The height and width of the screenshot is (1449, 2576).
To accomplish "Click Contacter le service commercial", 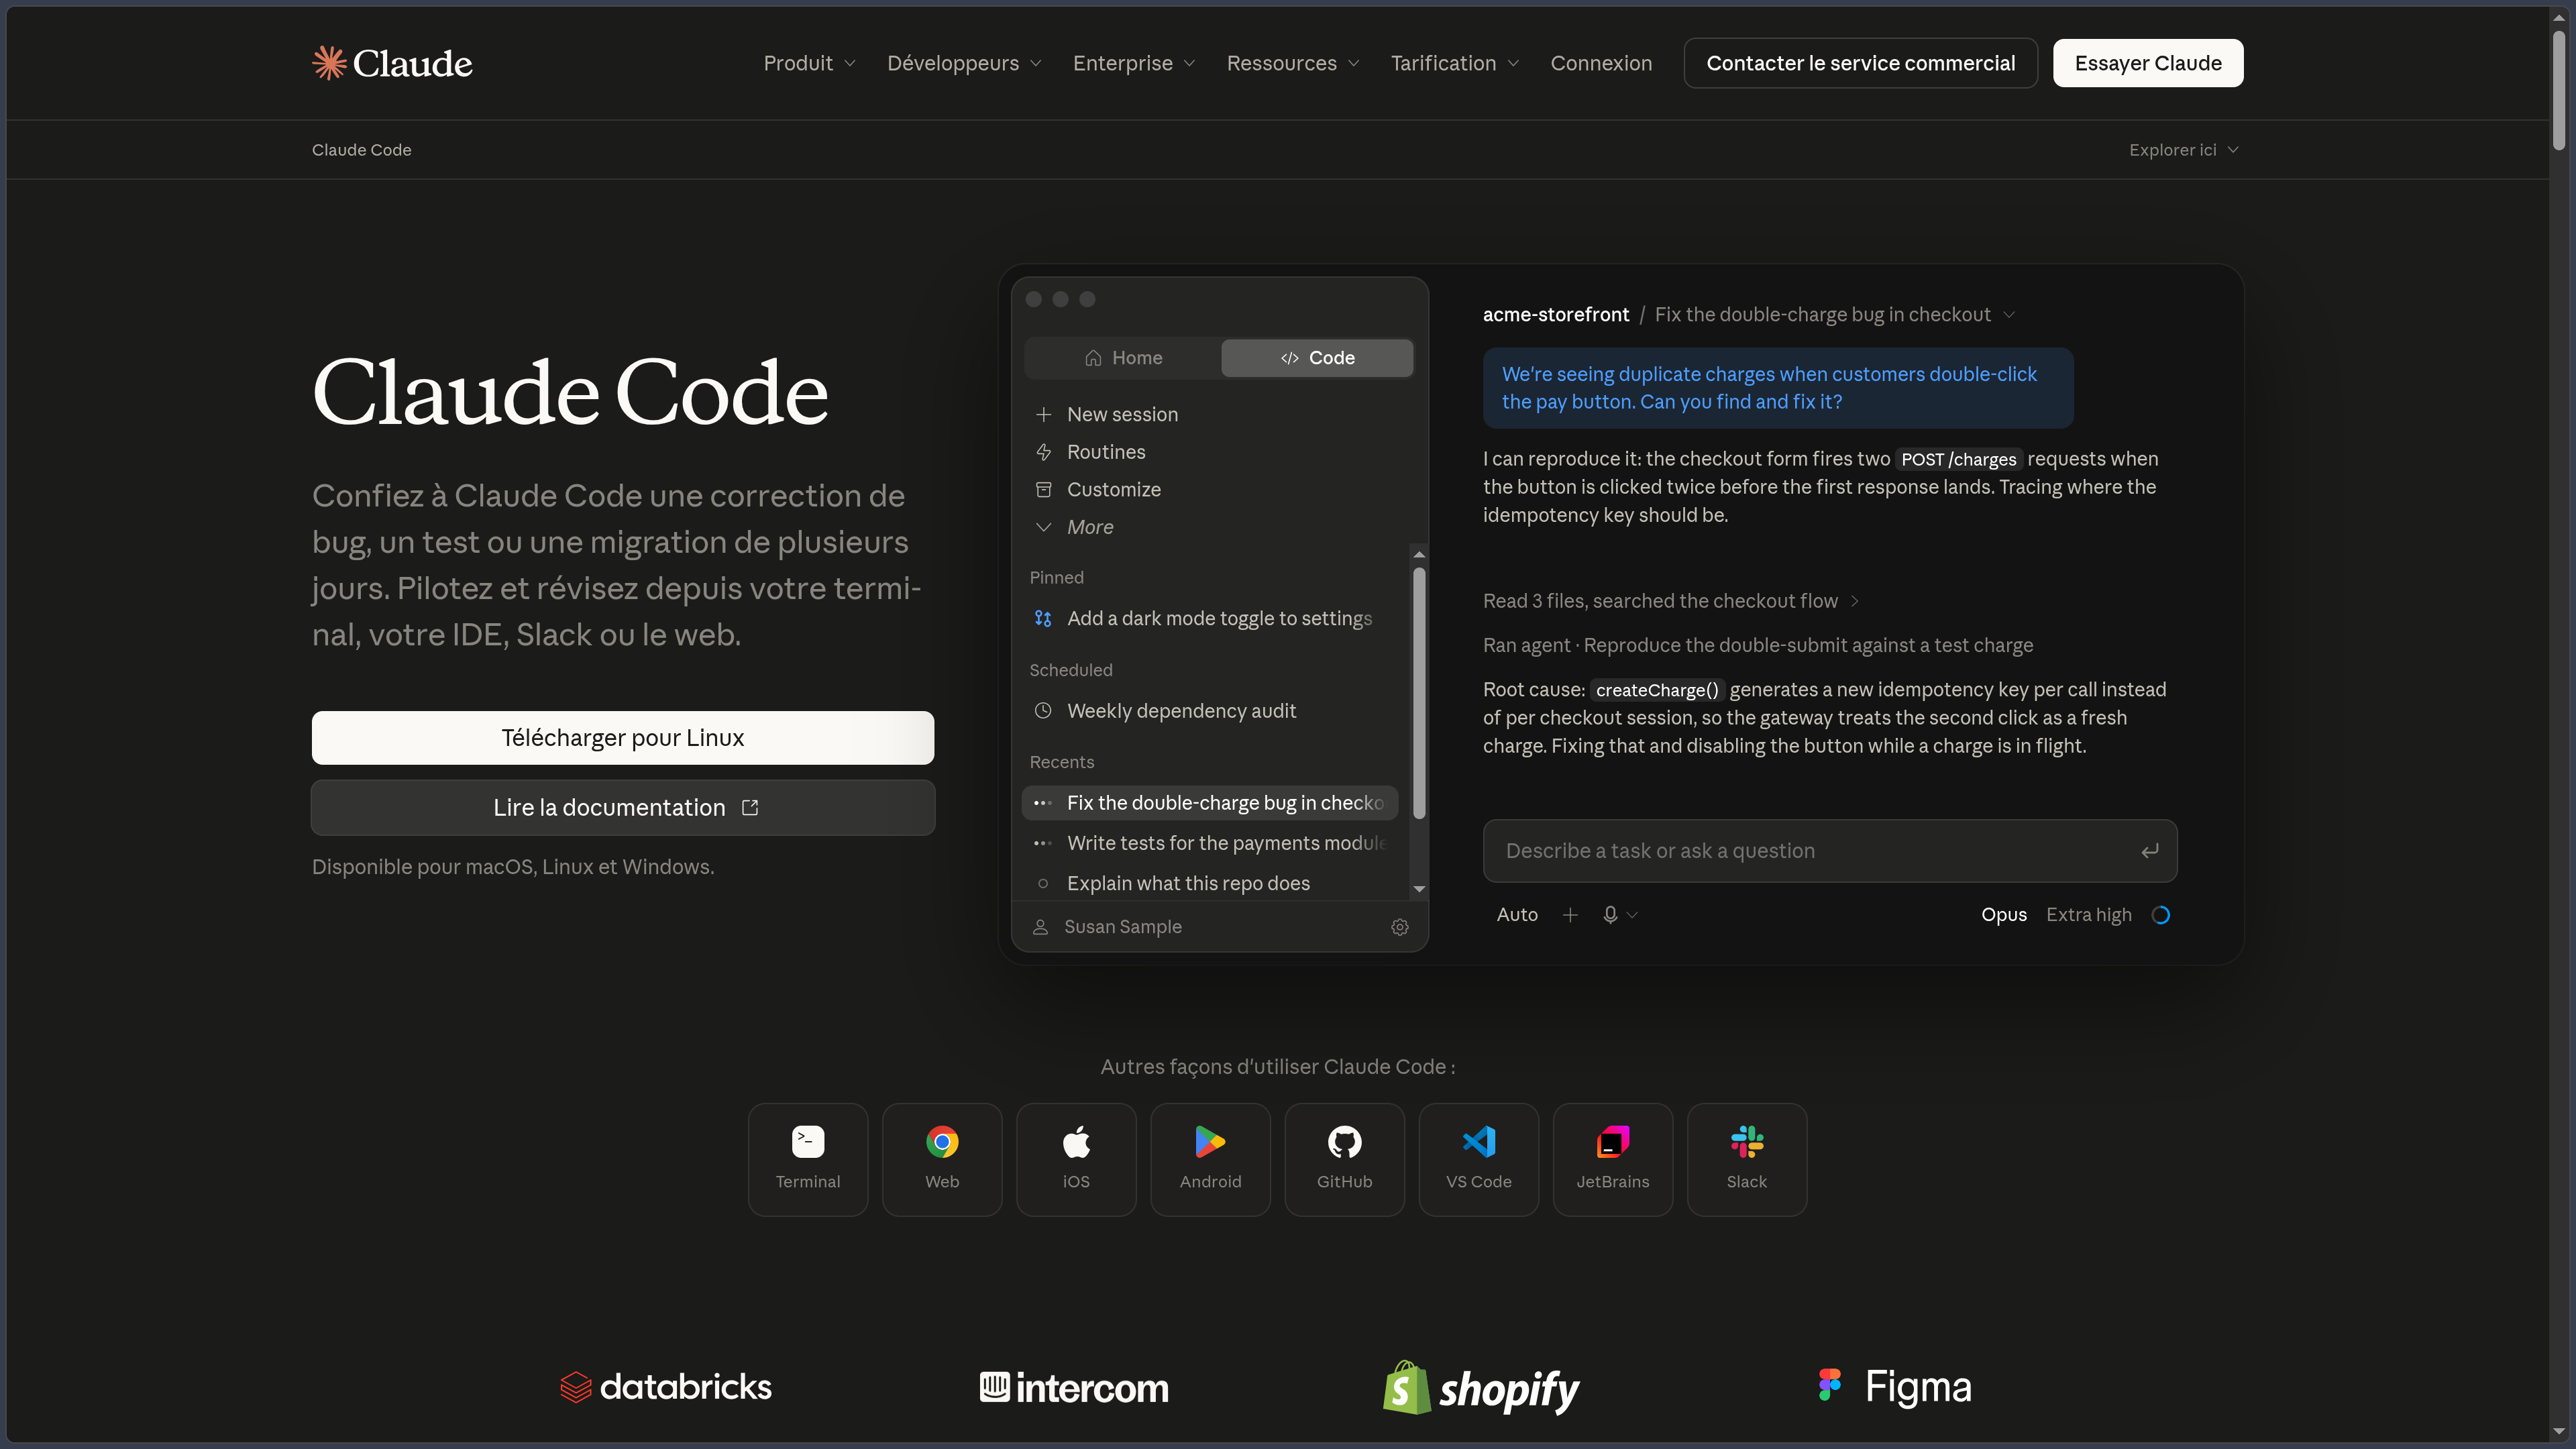I will pos(1860,63).
